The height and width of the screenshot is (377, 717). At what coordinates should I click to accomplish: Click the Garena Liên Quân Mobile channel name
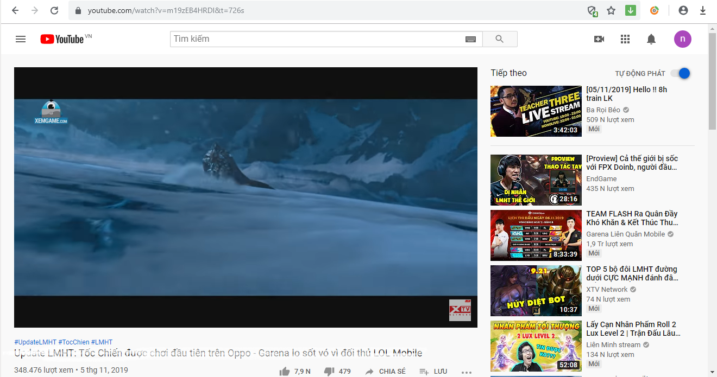[x=625, y=234]
